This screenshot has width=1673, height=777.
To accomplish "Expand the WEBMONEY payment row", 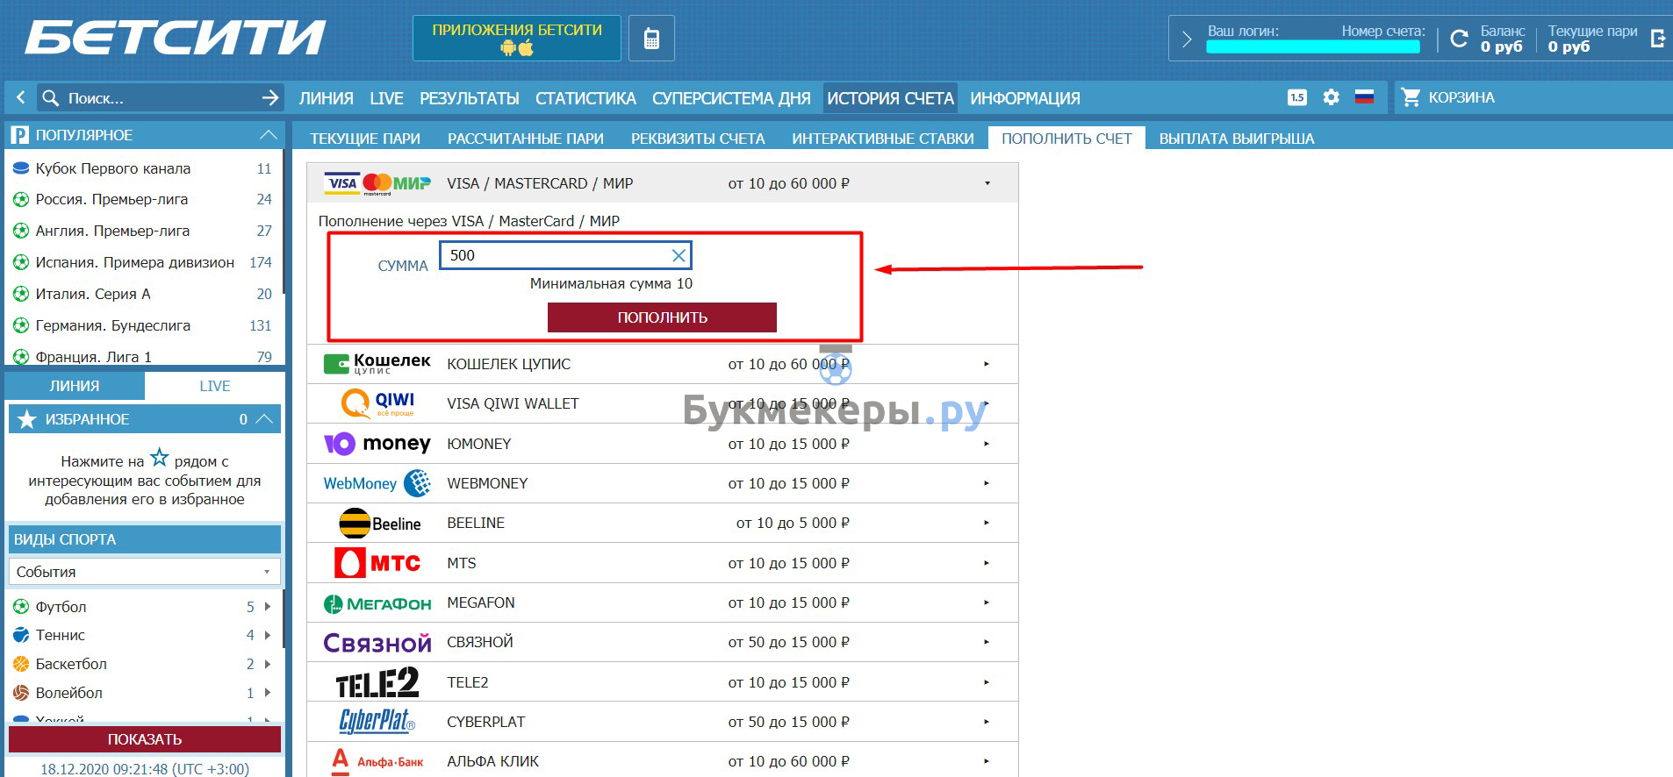I will point(987,483).
